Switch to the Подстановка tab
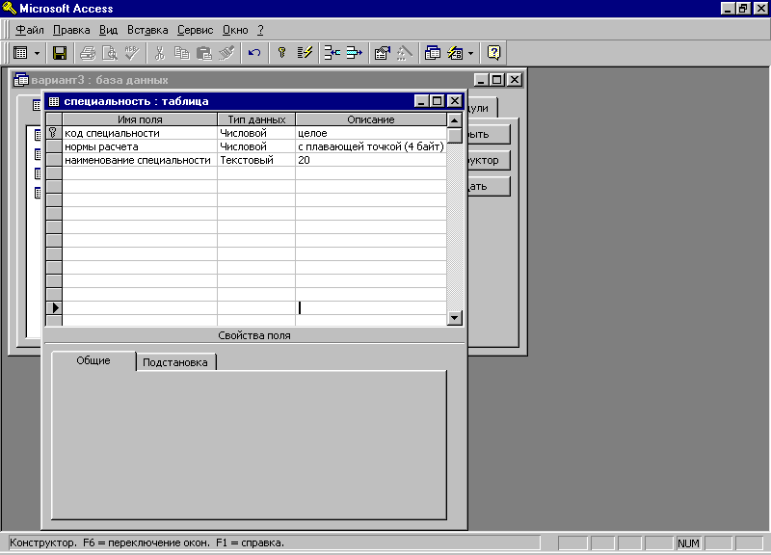 [x=175, y=362]
